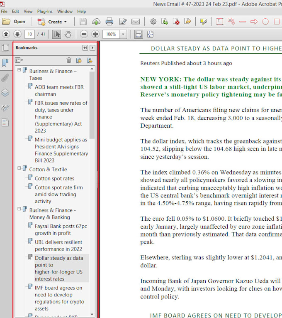
Task: Click the Print icon
Action: tap(109, 22)
